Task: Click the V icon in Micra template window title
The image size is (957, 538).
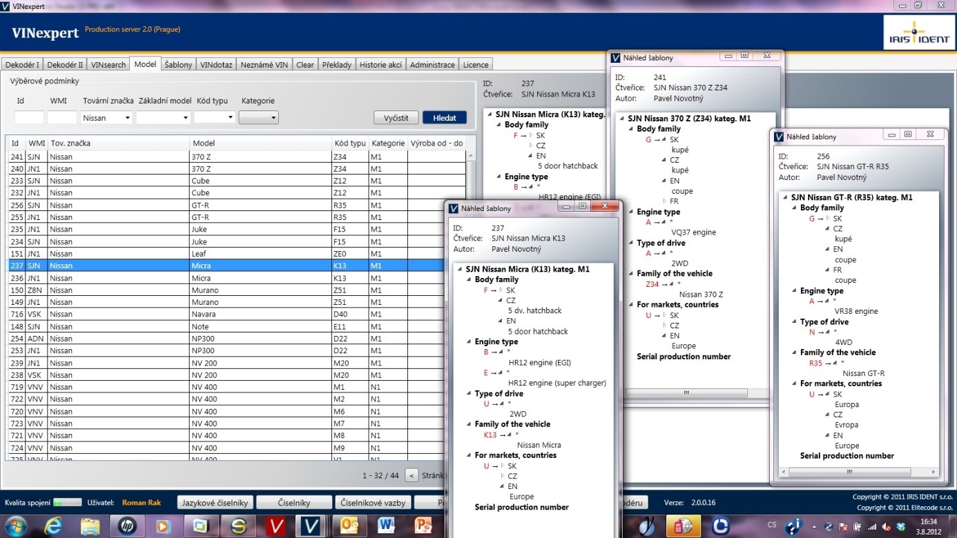Action: pos(454,208)
